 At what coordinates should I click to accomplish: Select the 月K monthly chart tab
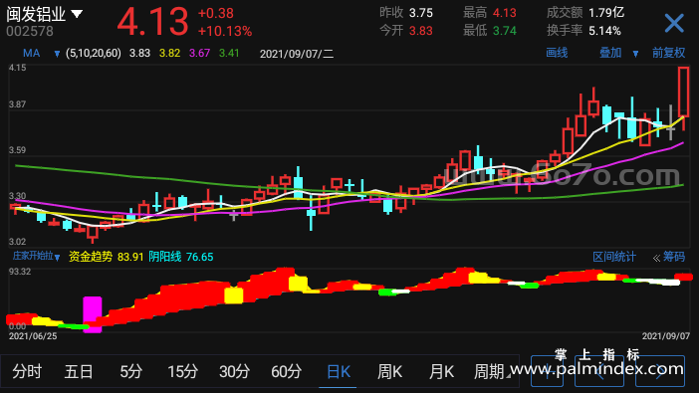(441, 371)
